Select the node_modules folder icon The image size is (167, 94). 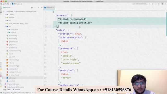click(x=7, y=23)
